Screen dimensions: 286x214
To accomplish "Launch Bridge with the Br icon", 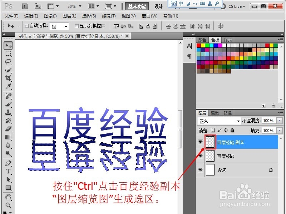I will [25, 6].
